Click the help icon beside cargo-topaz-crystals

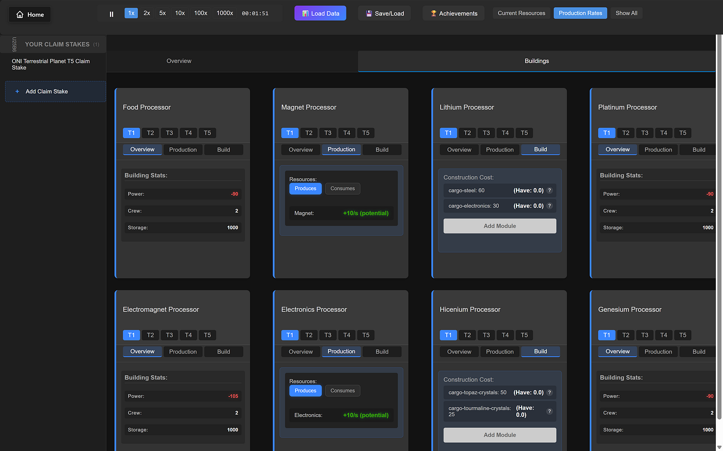[x=549, y=392]
